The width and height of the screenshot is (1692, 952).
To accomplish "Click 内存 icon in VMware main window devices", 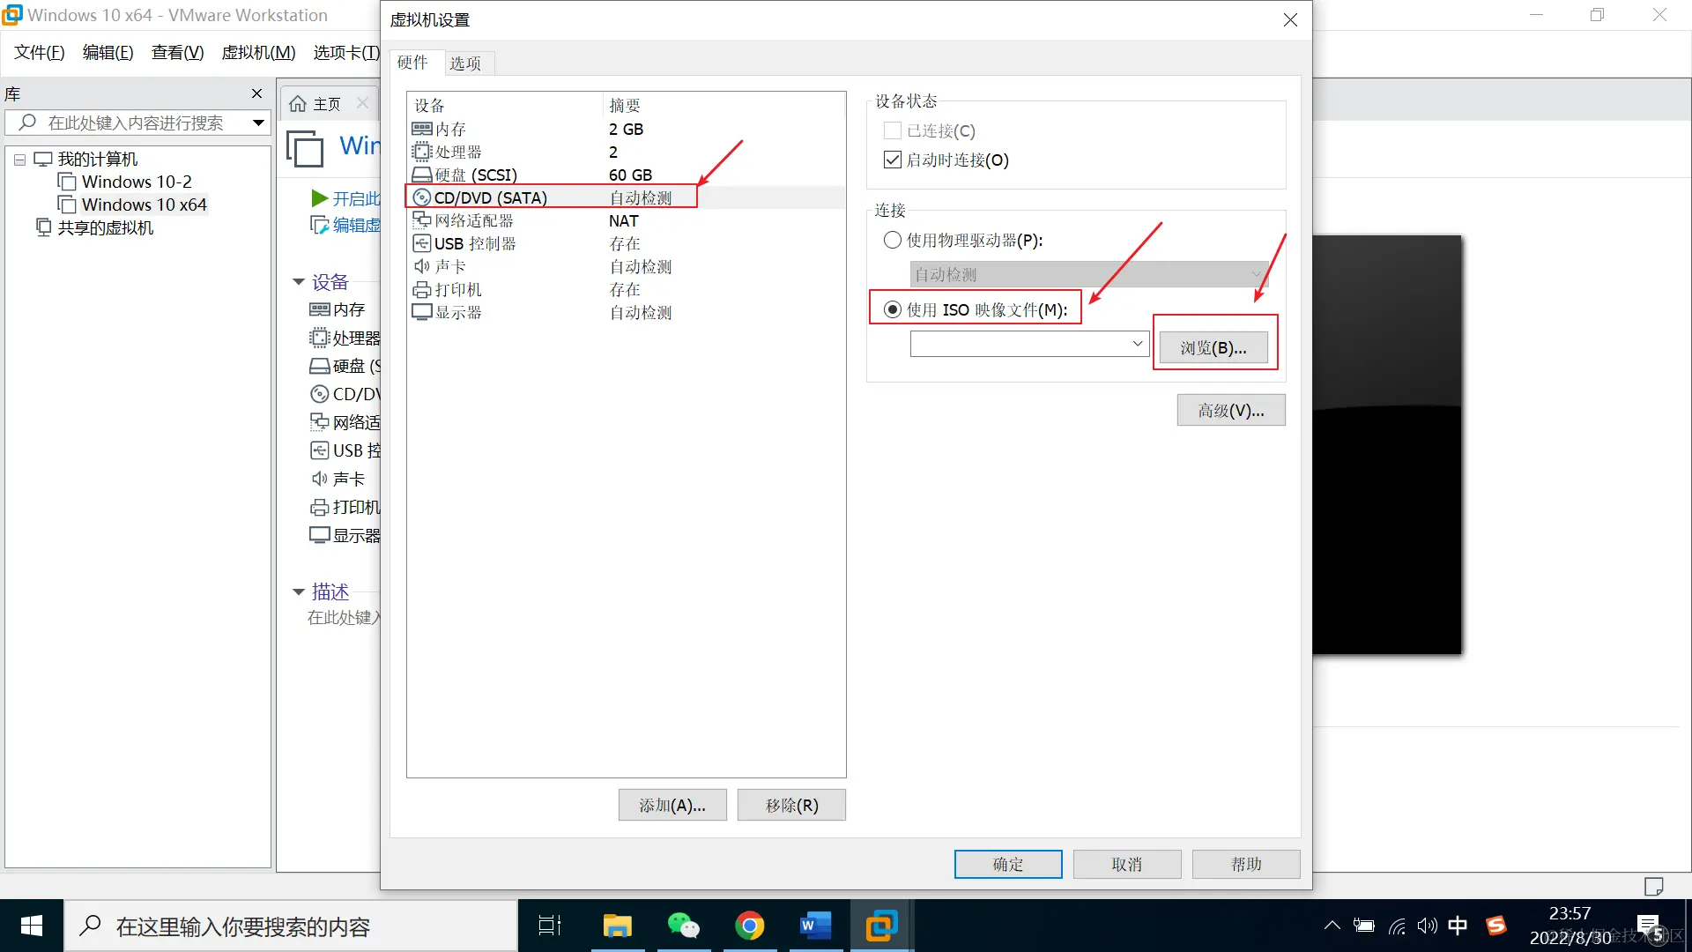I will point(319,309).
